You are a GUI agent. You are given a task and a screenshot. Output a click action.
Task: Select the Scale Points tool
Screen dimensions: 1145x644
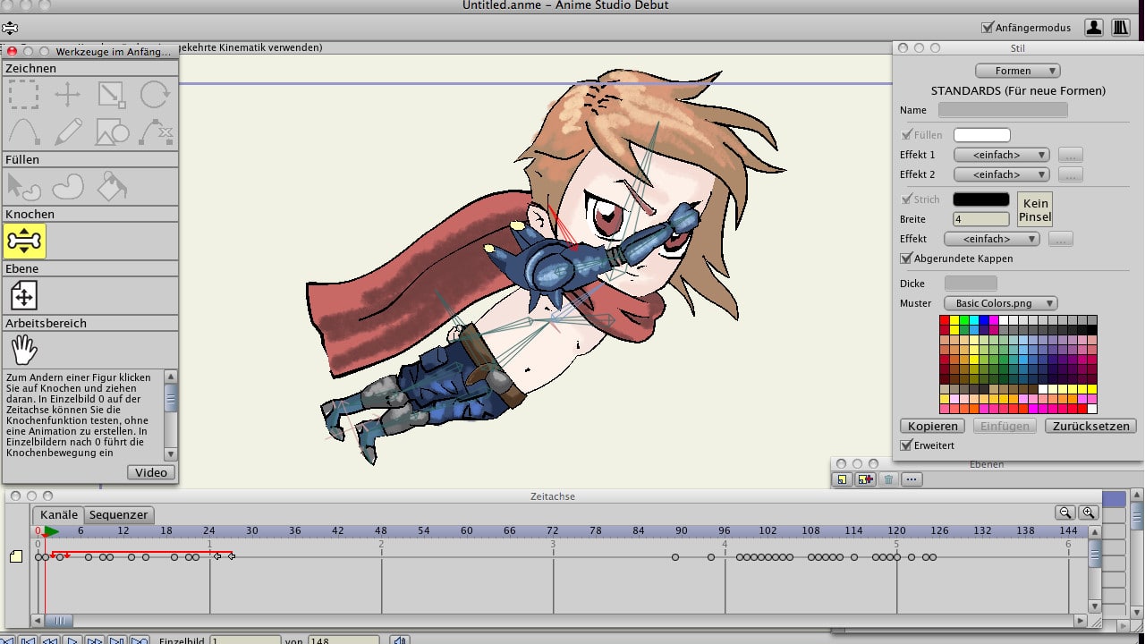112,94
